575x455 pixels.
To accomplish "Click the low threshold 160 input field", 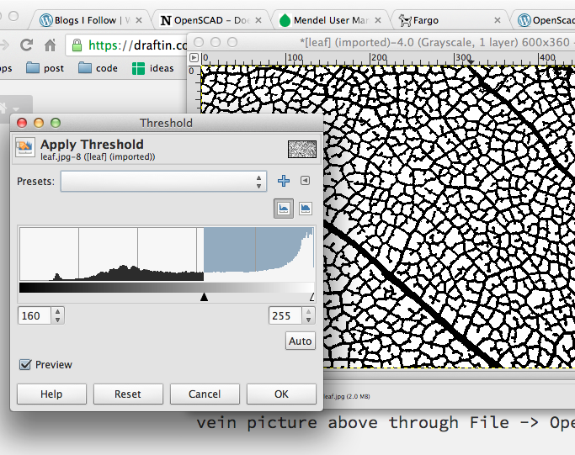I will click(34, 316).
